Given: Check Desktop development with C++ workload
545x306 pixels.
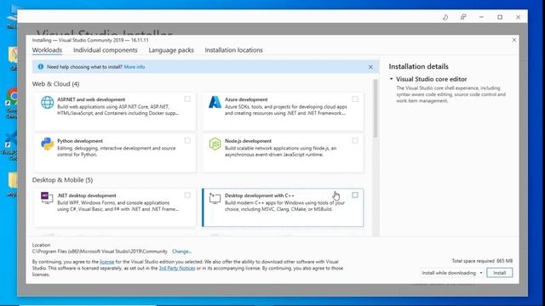Looking at the screenshot, I should pos(355,195).
